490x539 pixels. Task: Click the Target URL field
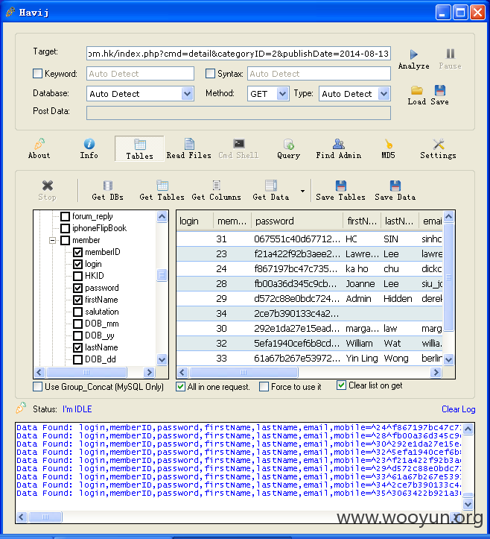point(238,54)
